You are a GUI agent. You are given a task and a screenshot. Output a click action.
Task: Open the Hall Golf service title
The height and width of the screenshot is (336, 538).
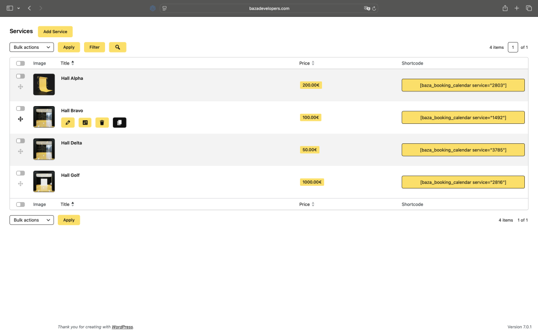70,175
